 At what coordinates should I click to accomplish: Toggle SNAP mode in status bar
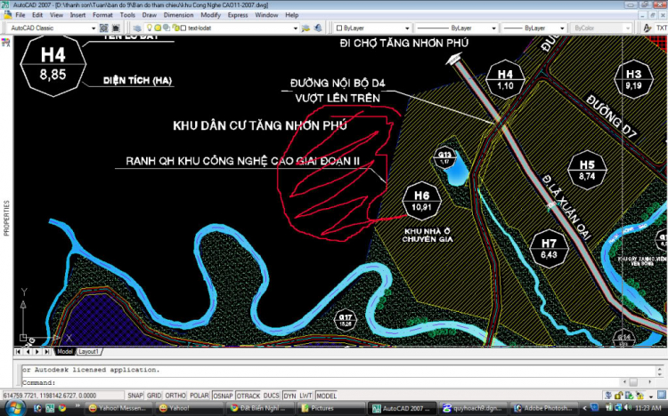tap(135, 396)
